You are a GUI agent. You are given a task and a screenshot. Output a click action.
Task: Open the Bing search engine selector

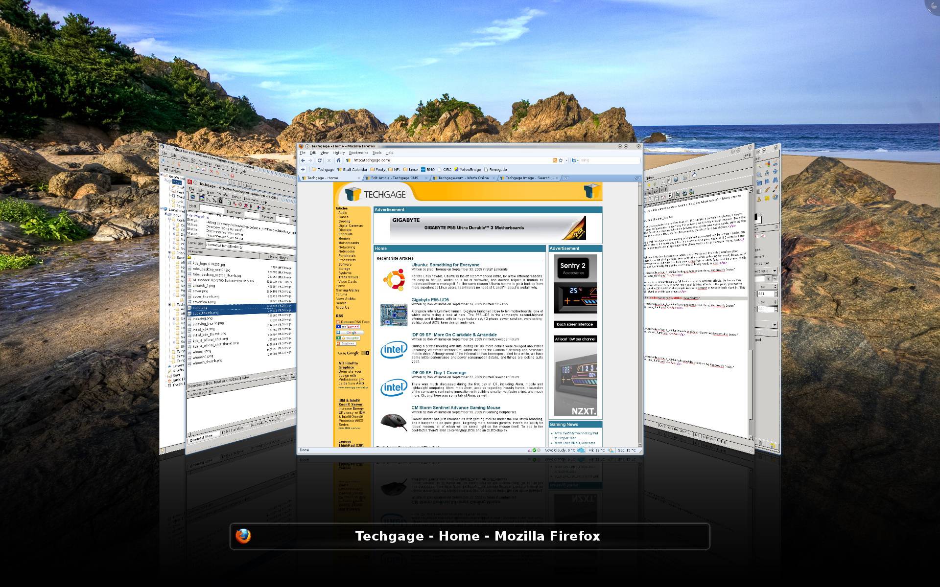[576, 160]
